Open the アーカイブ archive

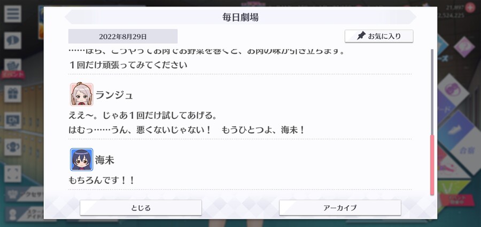point(340,208)
